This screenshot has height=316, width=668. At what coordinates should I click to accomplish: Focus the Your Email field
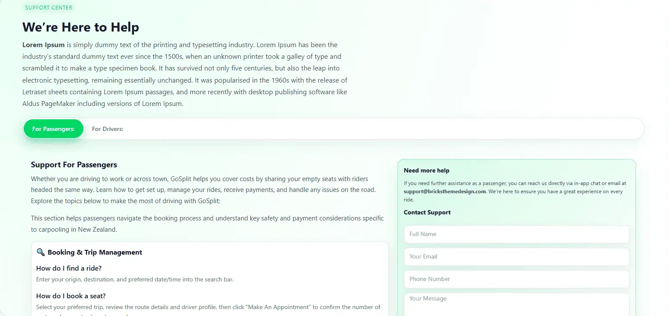[516, 257]
